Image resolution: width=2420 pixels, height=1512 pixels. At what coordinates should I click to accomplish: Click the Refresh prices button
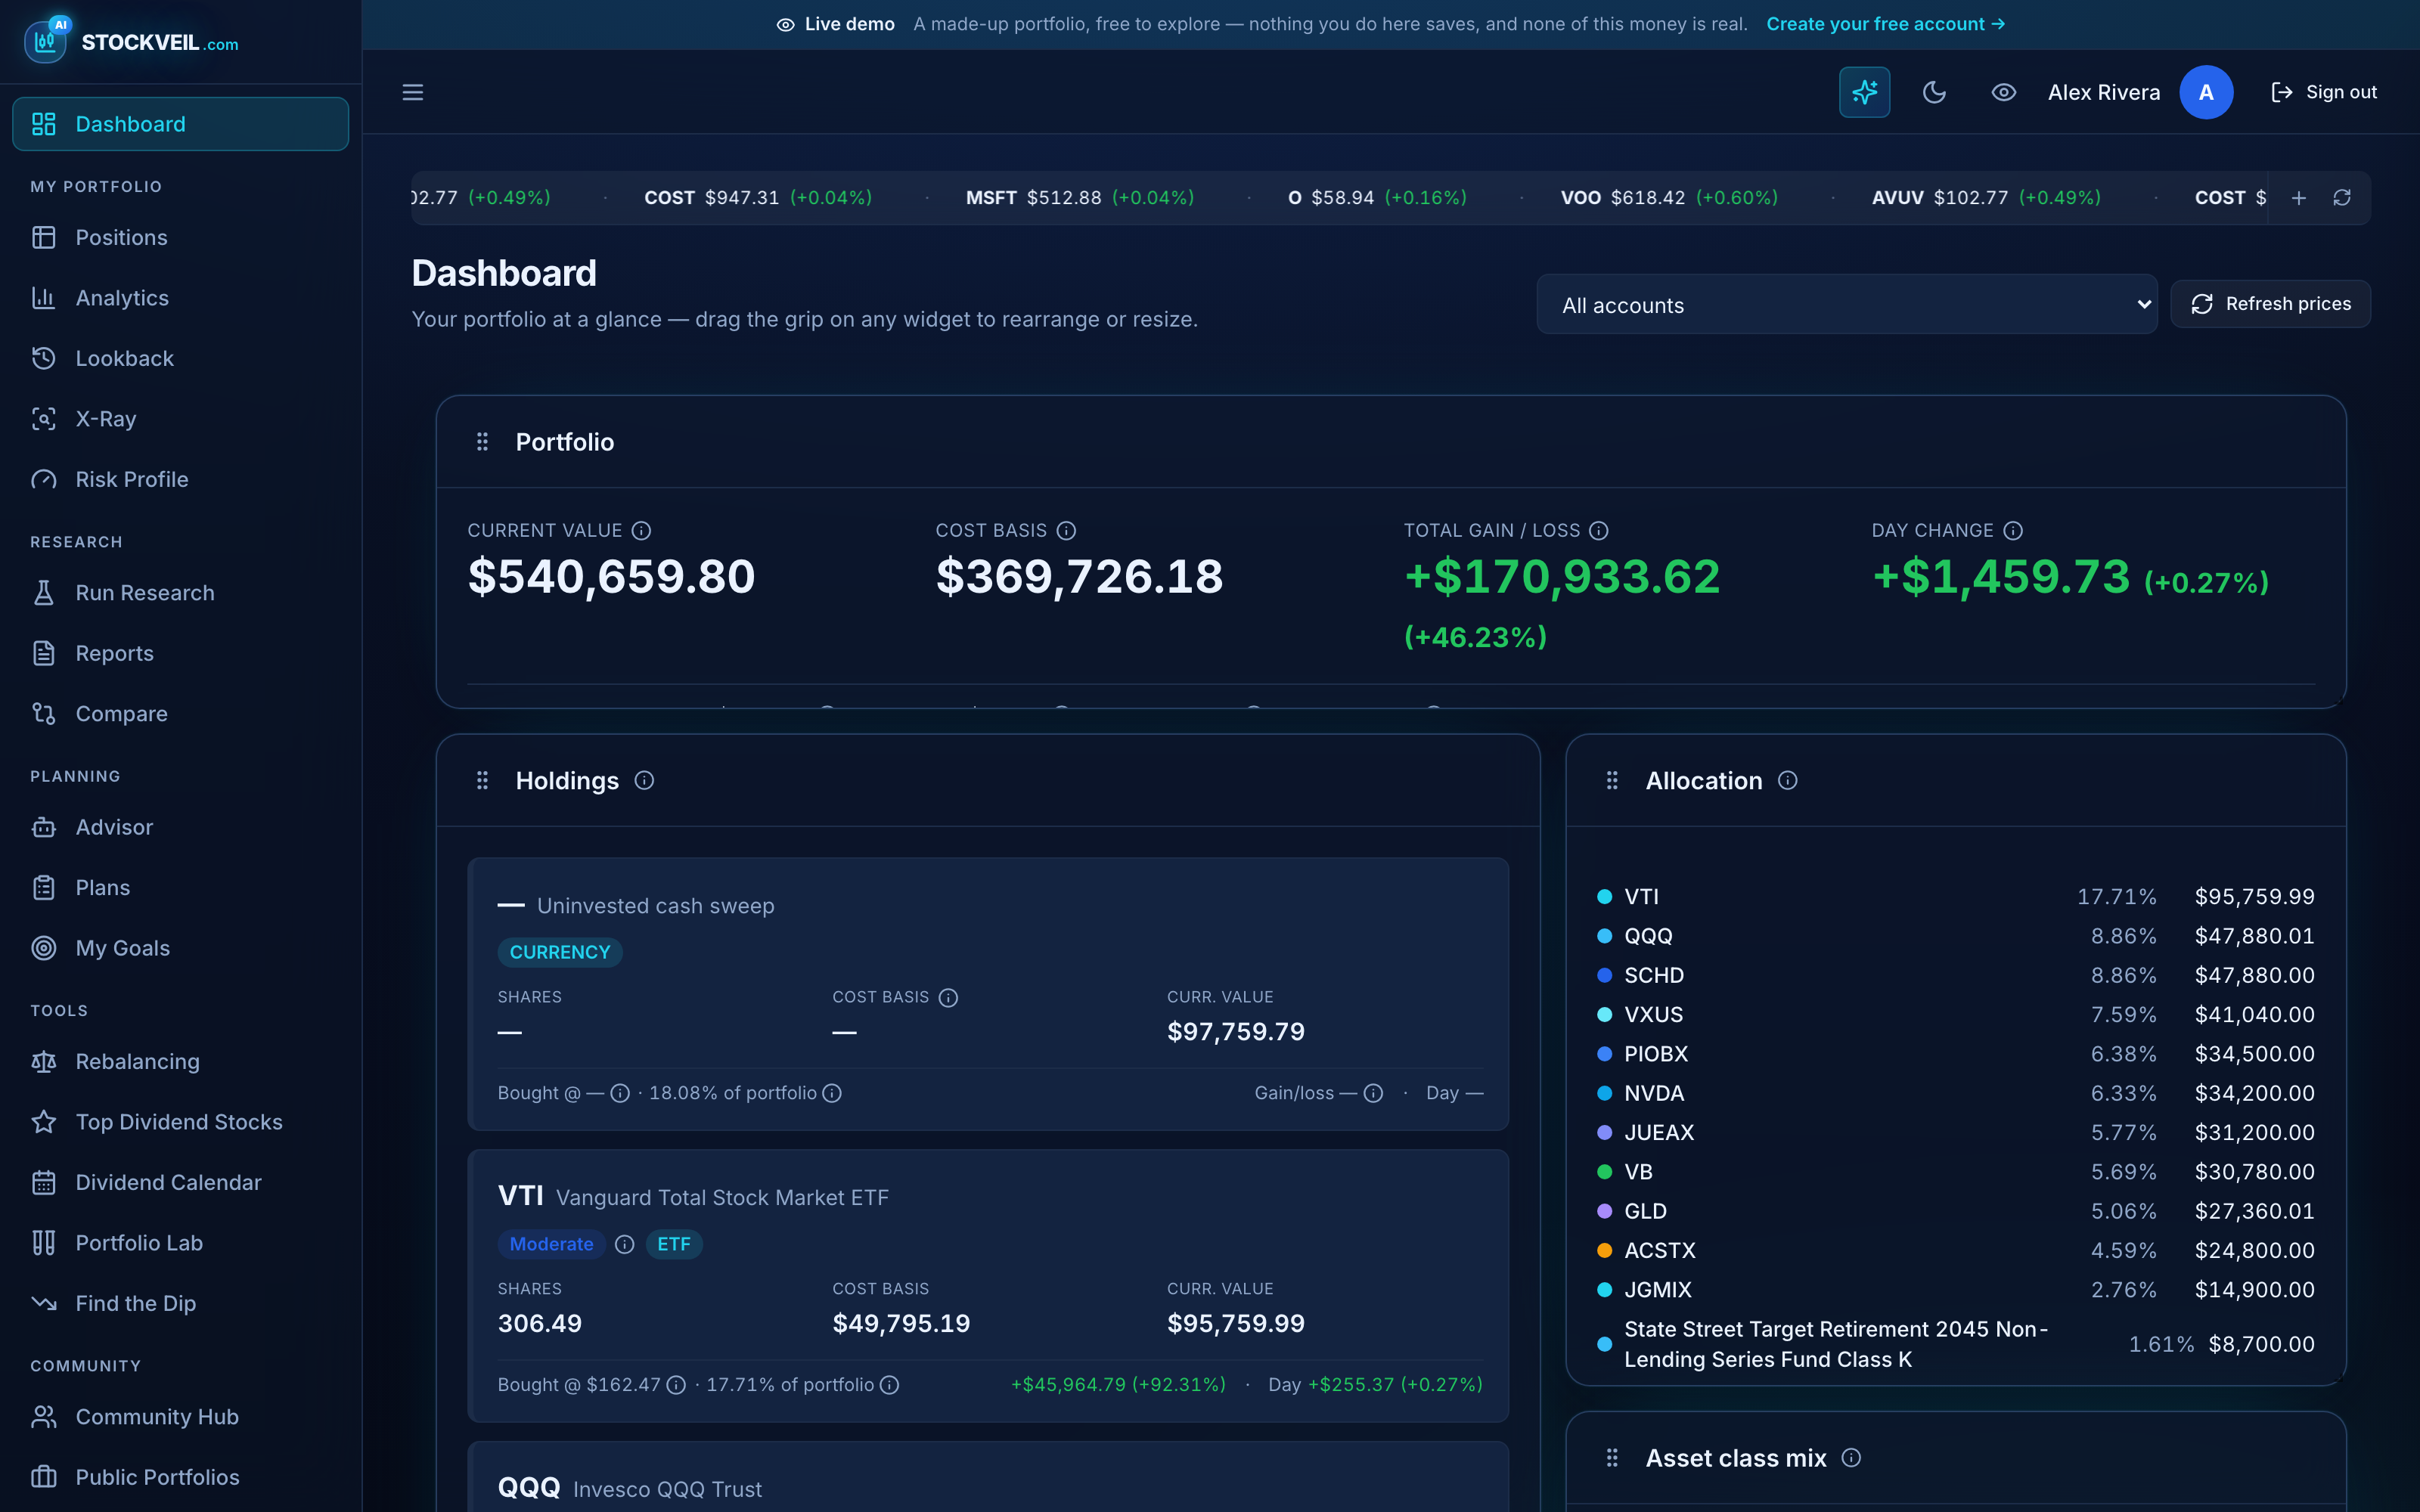tap(2270, 304)
